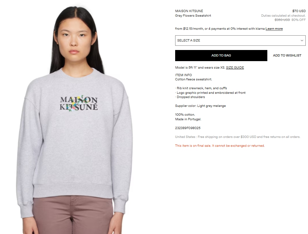Click the 80% OFF label

tap(298, 20)
